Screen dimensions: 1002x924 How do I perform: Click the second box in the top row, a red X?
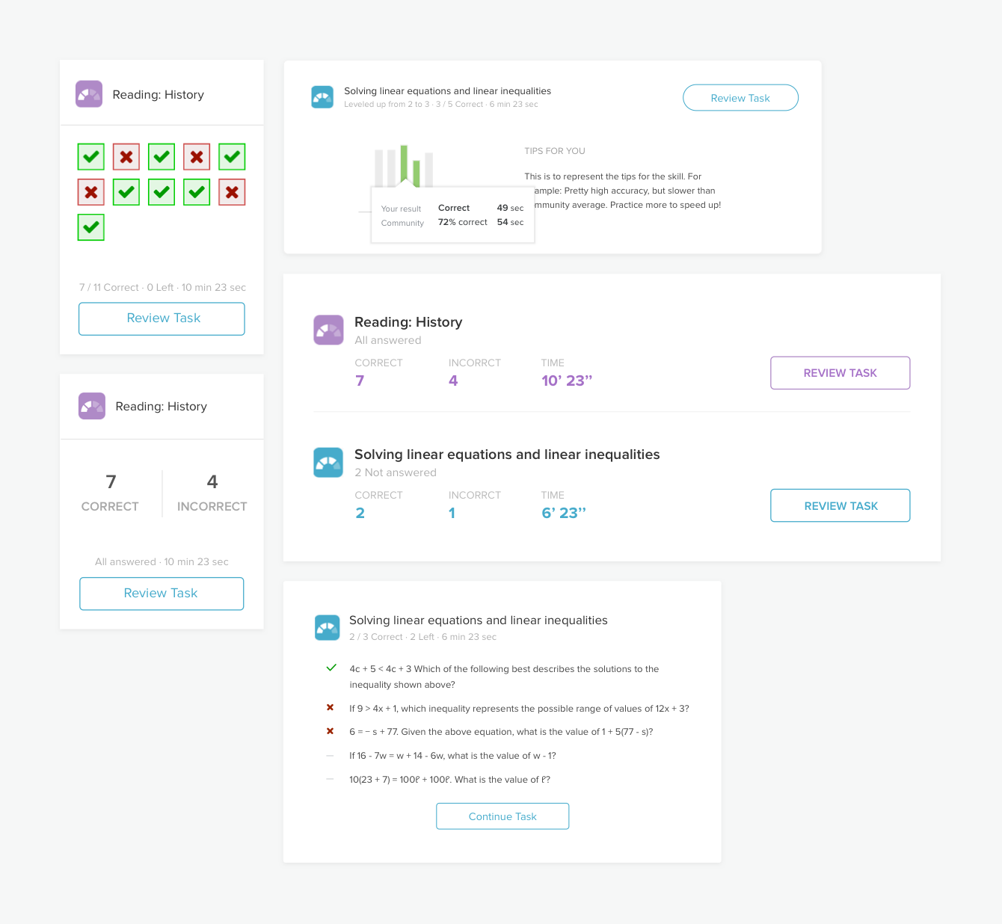(126, 157)
